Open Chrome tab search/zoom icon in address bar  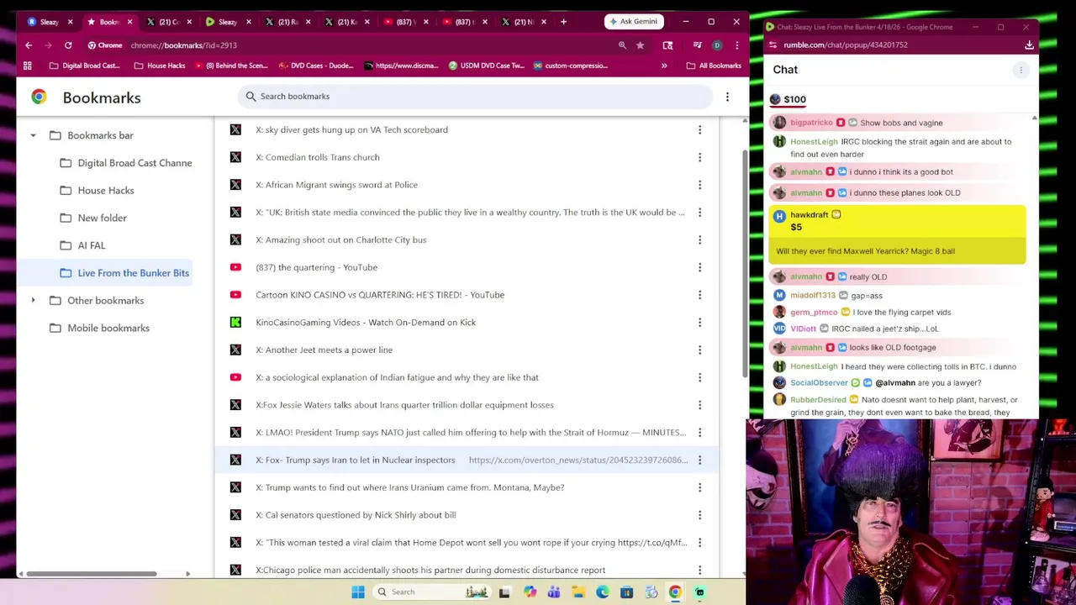[x=622, y=45]
